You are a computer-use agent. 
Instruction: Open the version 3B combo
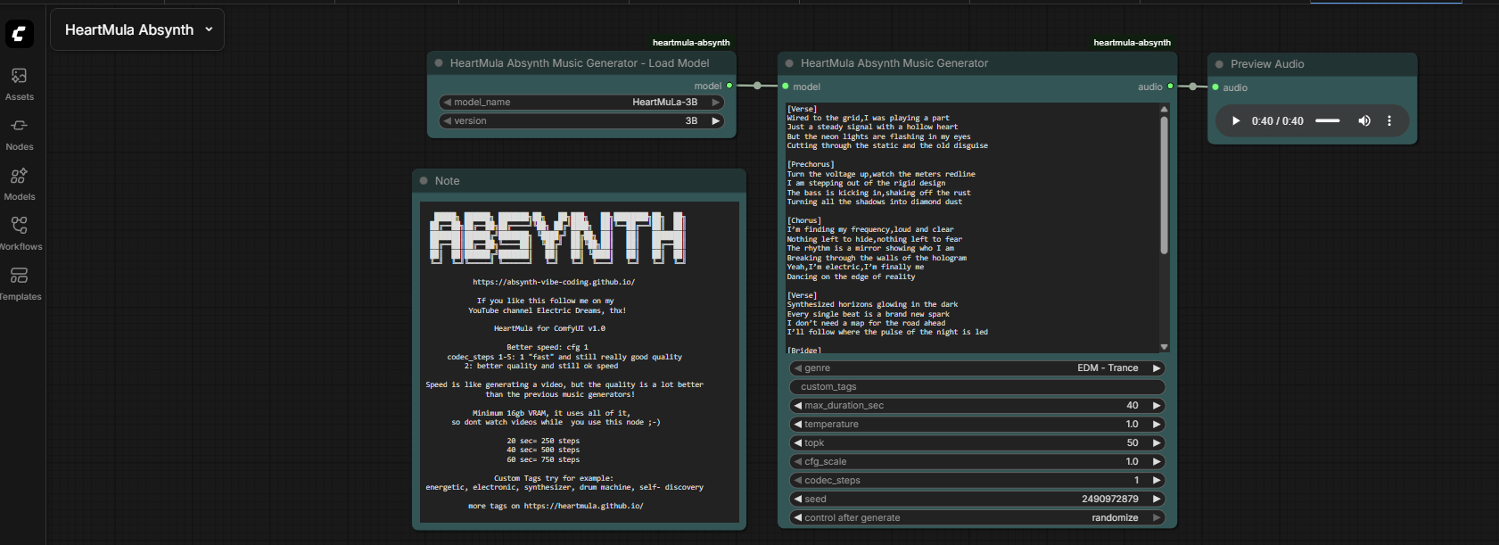tap(581, 120)
